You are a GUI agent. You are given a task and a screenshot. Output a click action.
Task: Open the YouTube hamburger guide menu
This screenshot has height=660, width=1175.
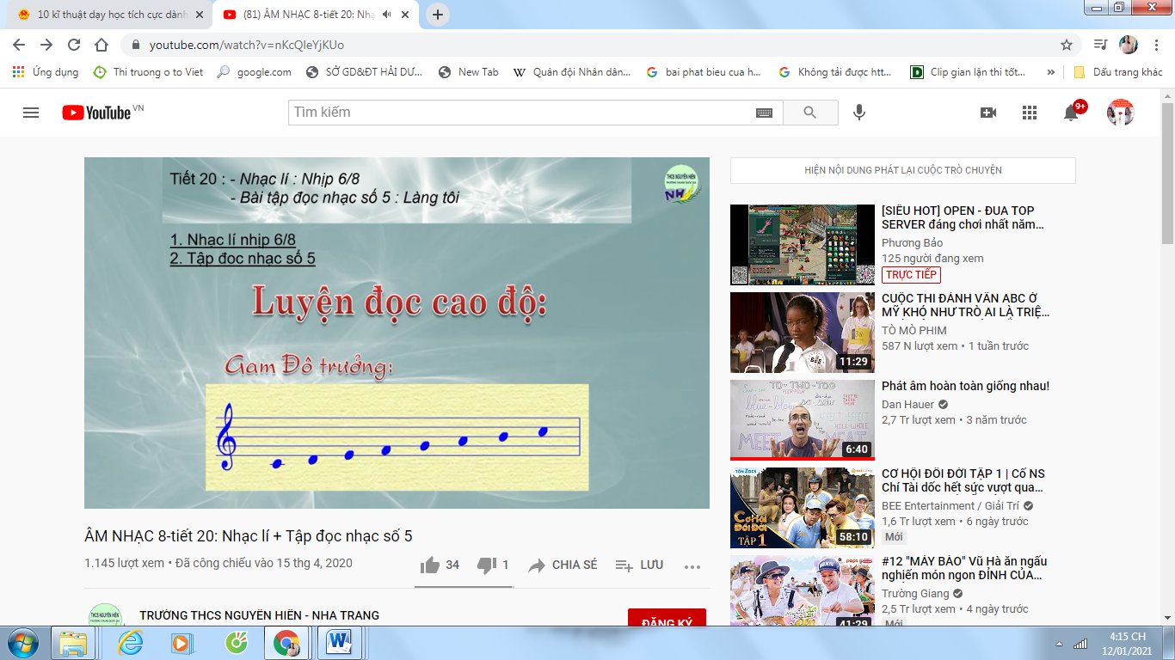click(31, 113)
